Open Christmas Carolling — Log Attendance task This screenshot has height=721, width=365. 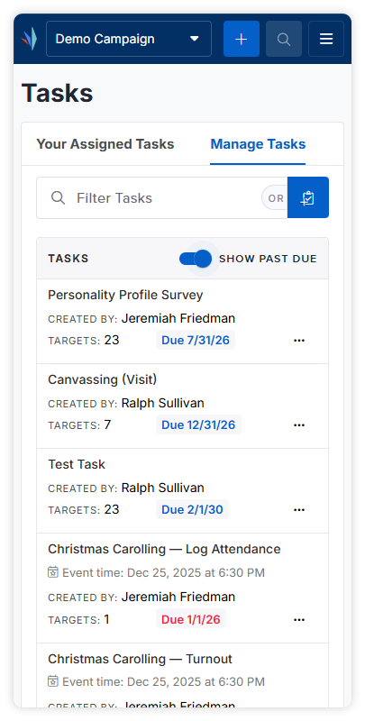click(x=164, y=549)
